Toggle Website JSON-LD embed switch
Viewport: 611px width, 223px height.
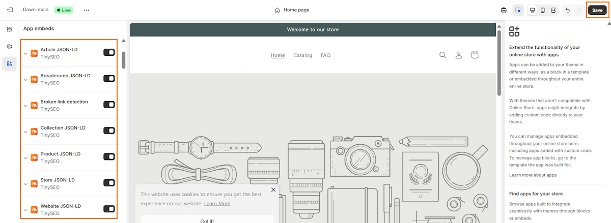point(109,209)
